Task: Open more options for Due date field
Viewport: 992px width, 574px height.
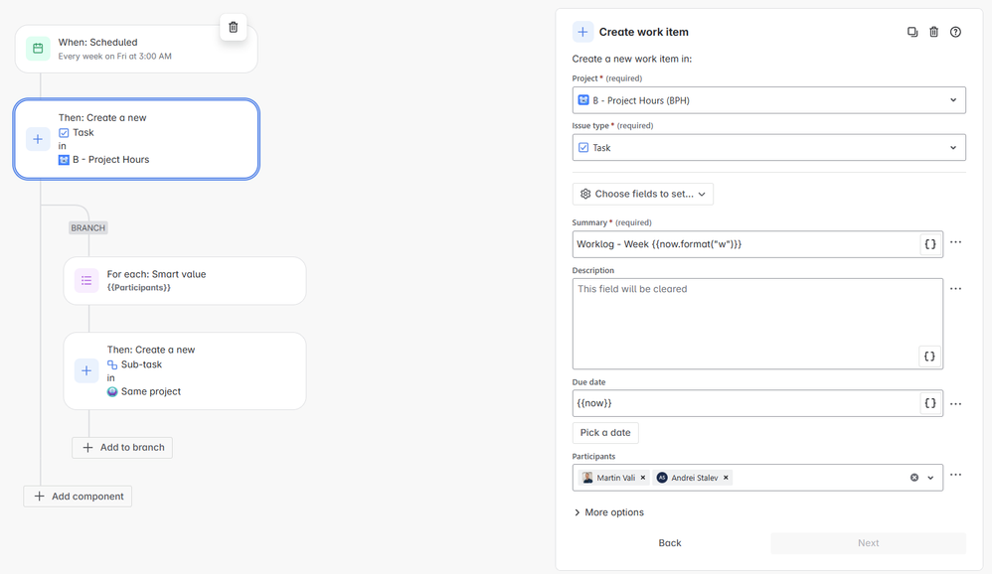Action: (x=955, y=404)
